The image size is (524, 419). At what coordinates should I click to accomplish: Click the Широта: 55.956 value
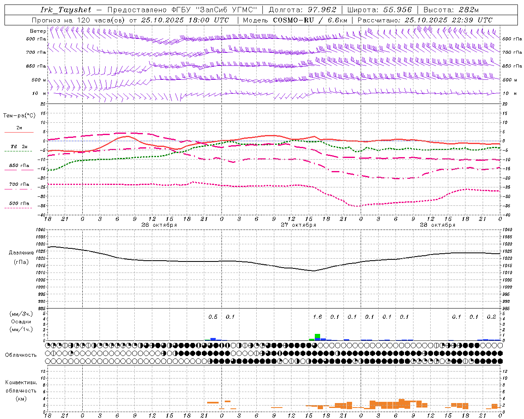click(379, 10)
